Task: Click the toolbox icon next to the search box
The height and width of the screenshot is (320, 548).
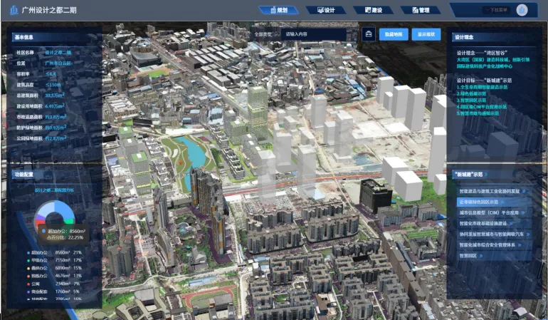Action: click(369, 33)
